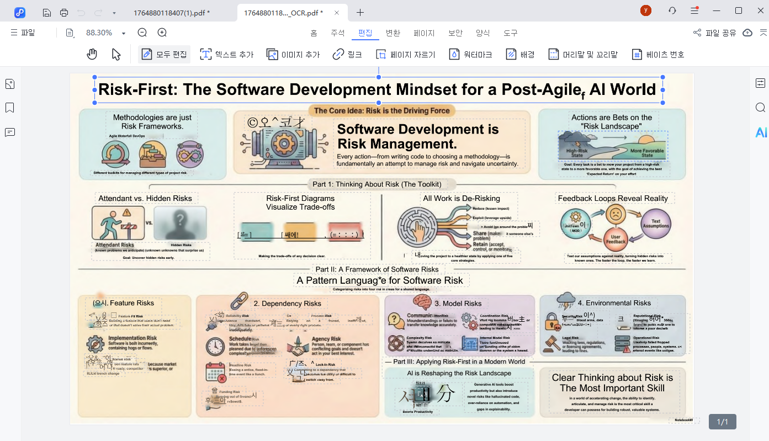Click the 파일 공유 button
Screen dimensions: 769x441
tap(714, 33)
